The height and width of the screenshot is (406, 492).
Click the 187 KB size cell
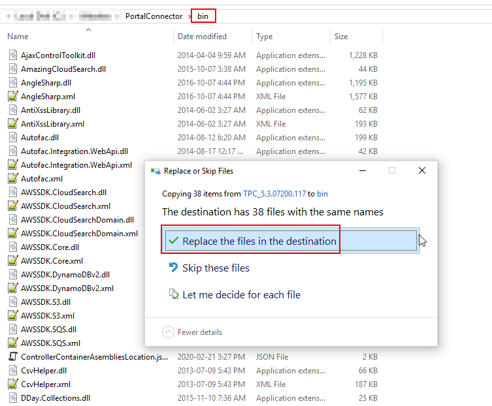pos(366,384)
